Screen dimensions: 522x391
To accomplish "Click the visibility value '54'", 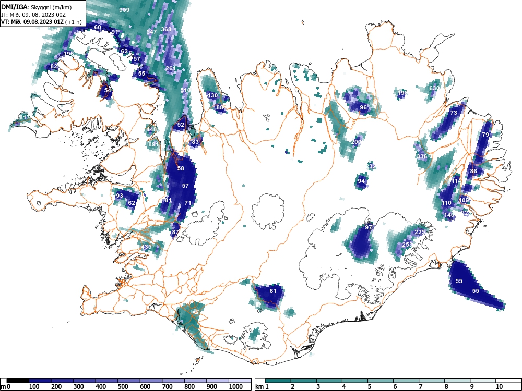I will pyautogui.click(x=107, y=90).
